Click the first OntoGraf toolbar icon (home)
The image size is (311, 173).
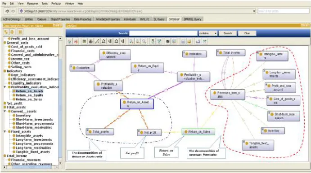pyautogui.click(x=69, y=41)
